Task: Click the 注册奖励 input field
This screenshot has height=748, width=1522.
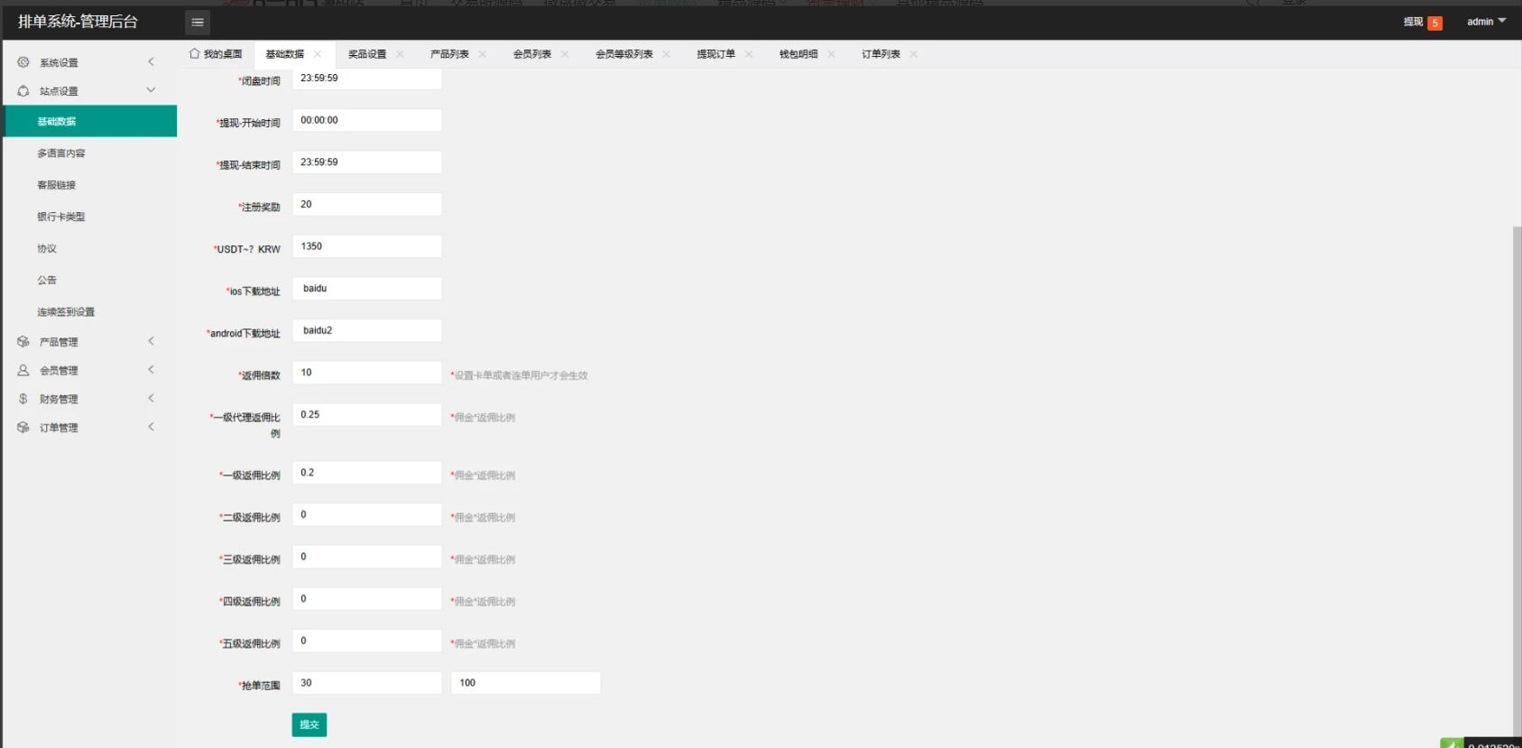Action: (367, 205)
